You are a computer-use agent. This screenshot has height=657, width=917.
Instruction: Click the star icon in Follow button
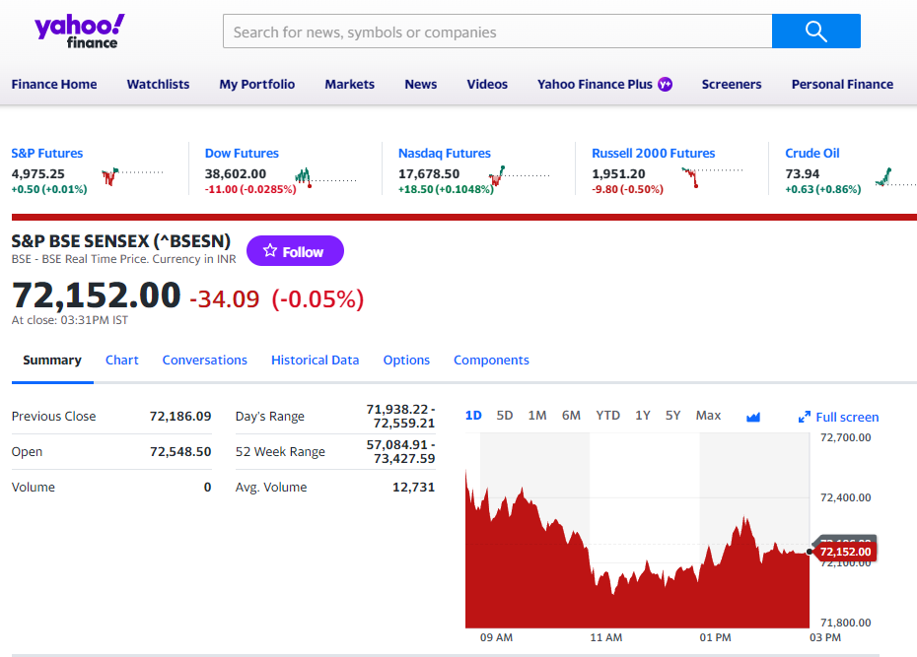[x=269, y=251]
